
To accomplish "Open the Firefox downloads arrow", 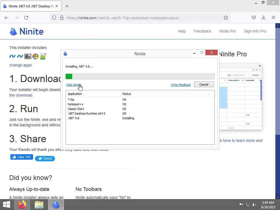I will coord(263,17).
